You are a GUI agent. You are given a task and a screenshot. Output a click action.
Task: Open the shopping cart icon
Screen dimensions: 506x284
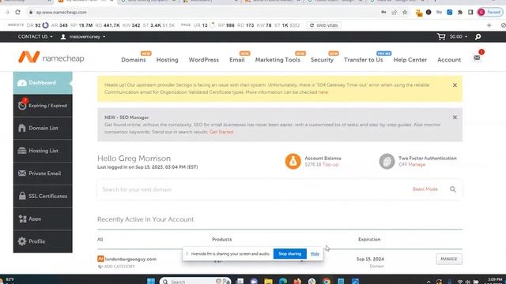441,37
